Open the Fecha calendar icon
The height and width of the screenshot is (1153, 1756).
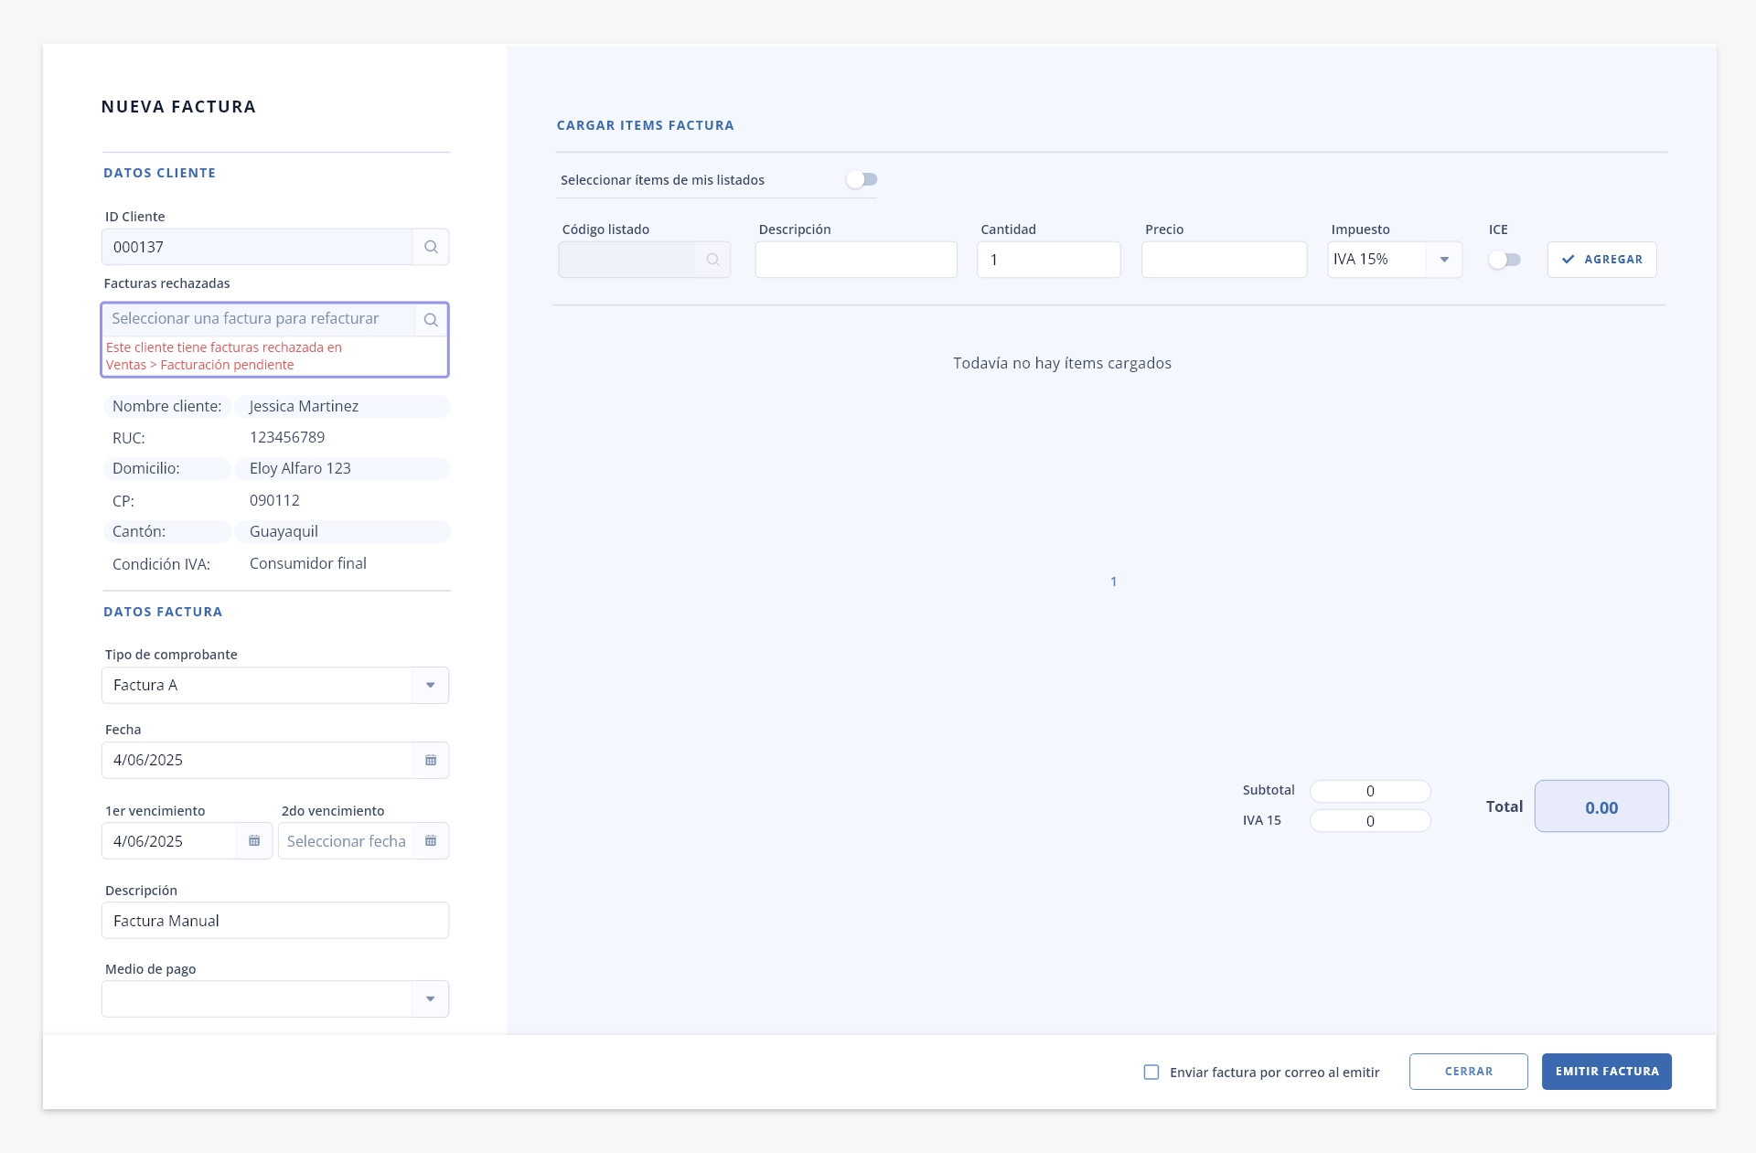431,760
